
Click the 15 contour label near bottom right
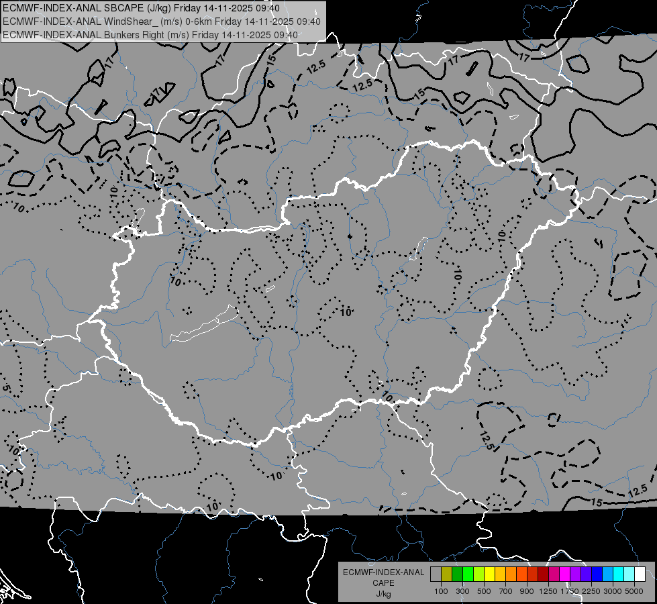(596, 502)
